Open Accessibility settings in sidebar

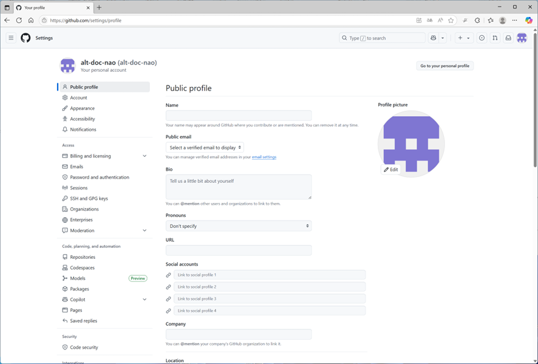[x=104, y=119]
